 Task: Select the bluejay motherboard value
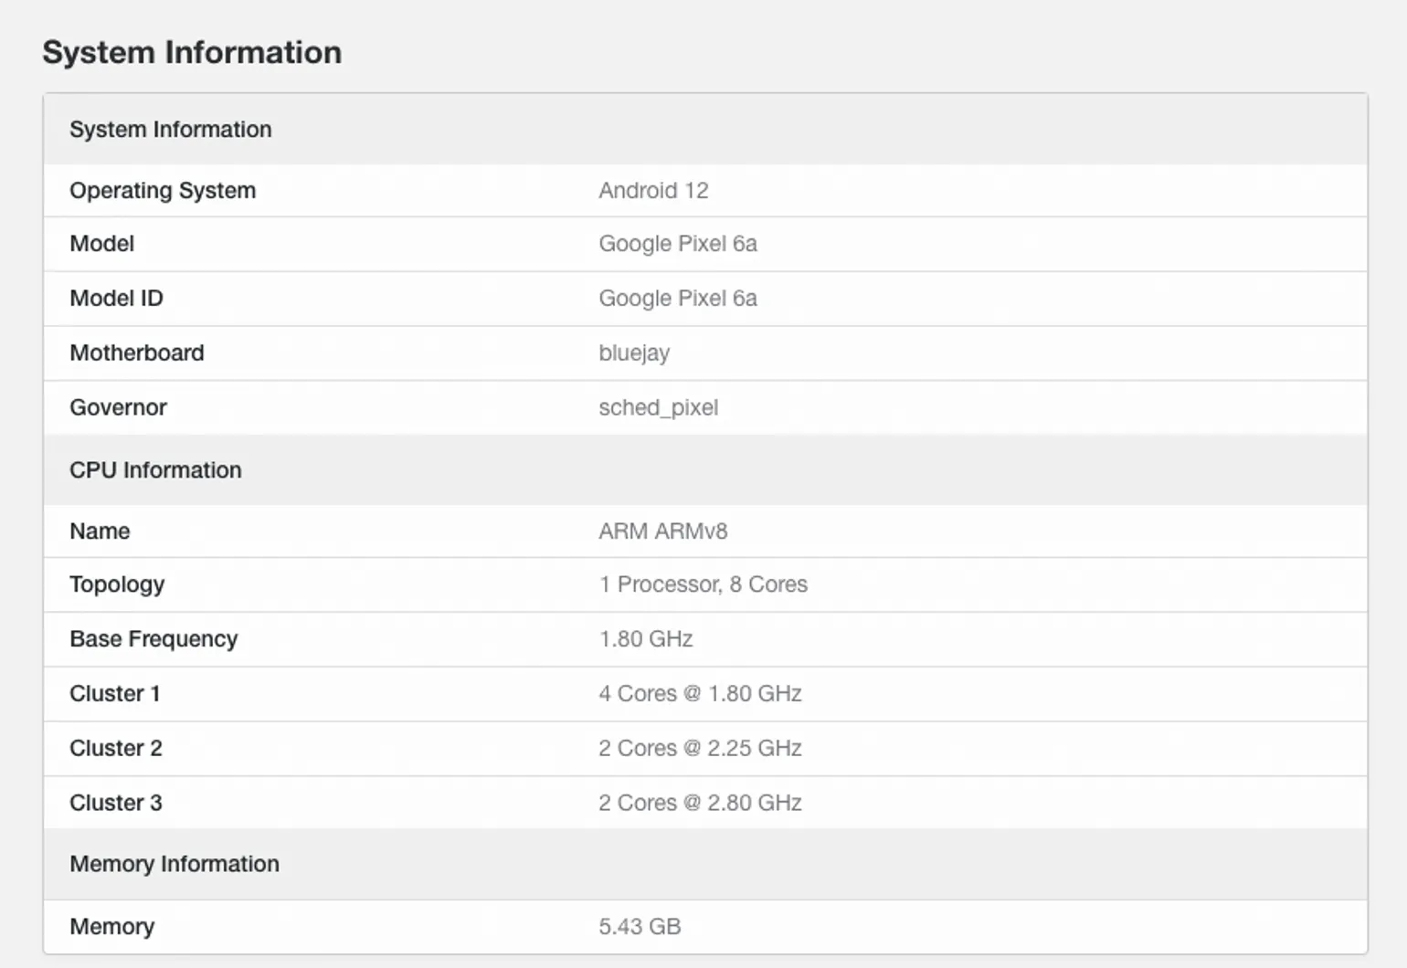tap(634, 353)
